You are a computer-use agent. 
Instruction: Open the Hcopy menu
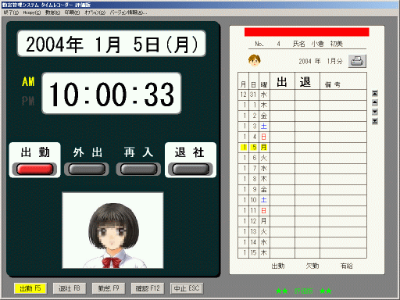(x=32, y=12)
